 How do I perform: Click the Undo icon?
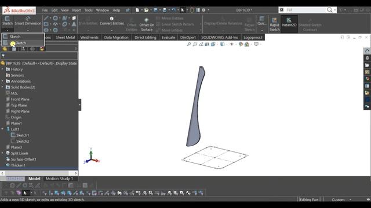[173, 10]
